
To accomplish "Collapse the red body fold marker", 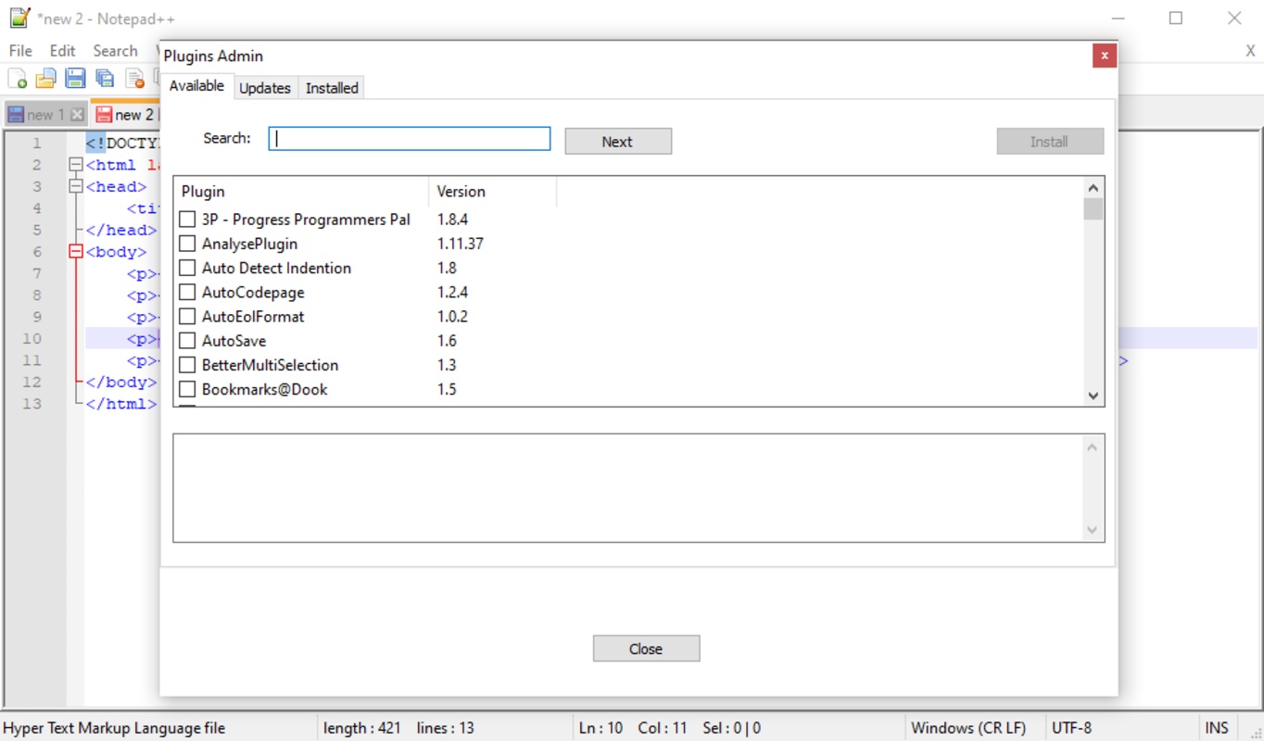I will (76, 252).
